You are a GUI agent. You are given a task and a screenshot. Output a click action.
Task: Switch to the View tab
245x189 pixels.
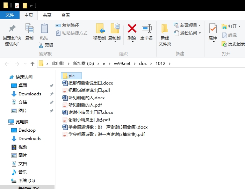click(66, 15)
